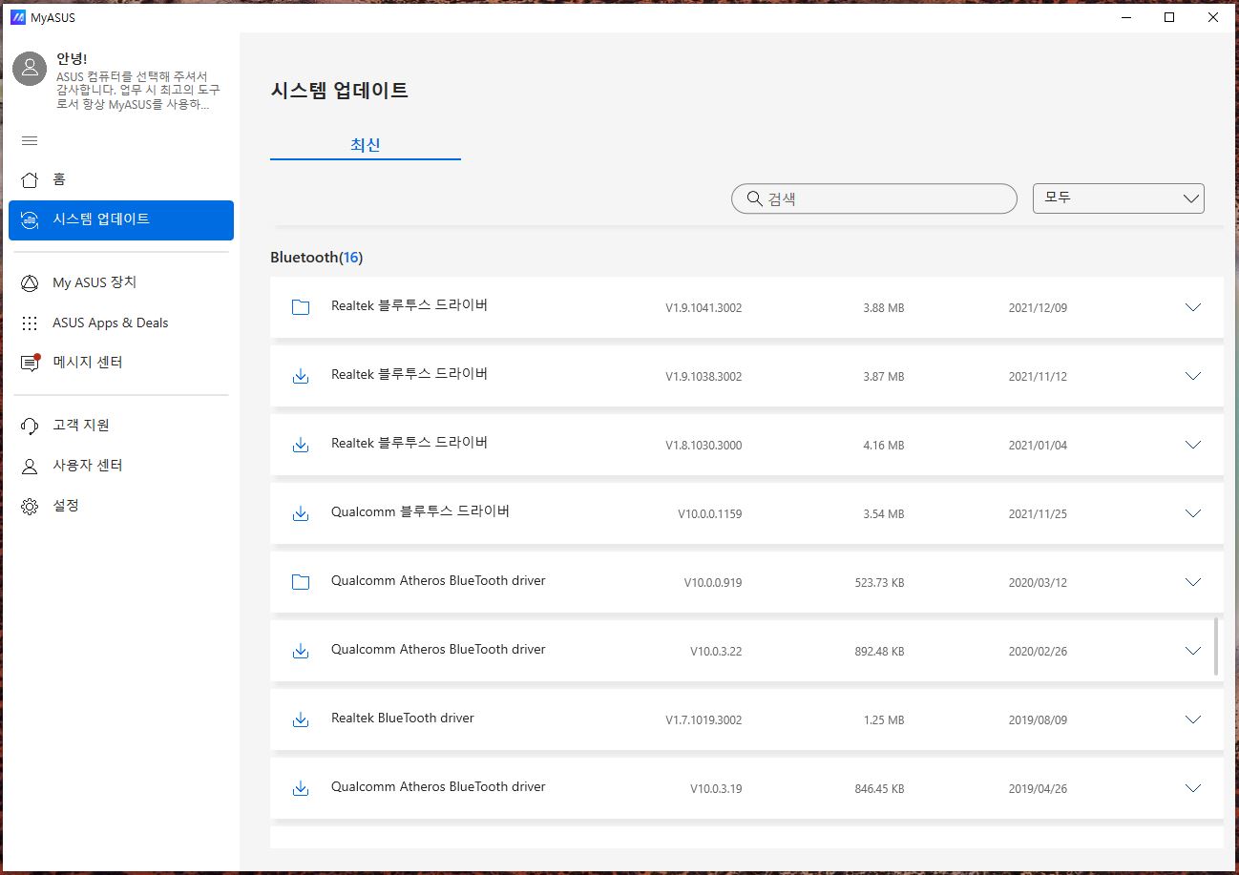Expand details for Qualcomm Atheros V10.0.0.919
This screenshot has height=875, width=1239.
click(1192, 582)
